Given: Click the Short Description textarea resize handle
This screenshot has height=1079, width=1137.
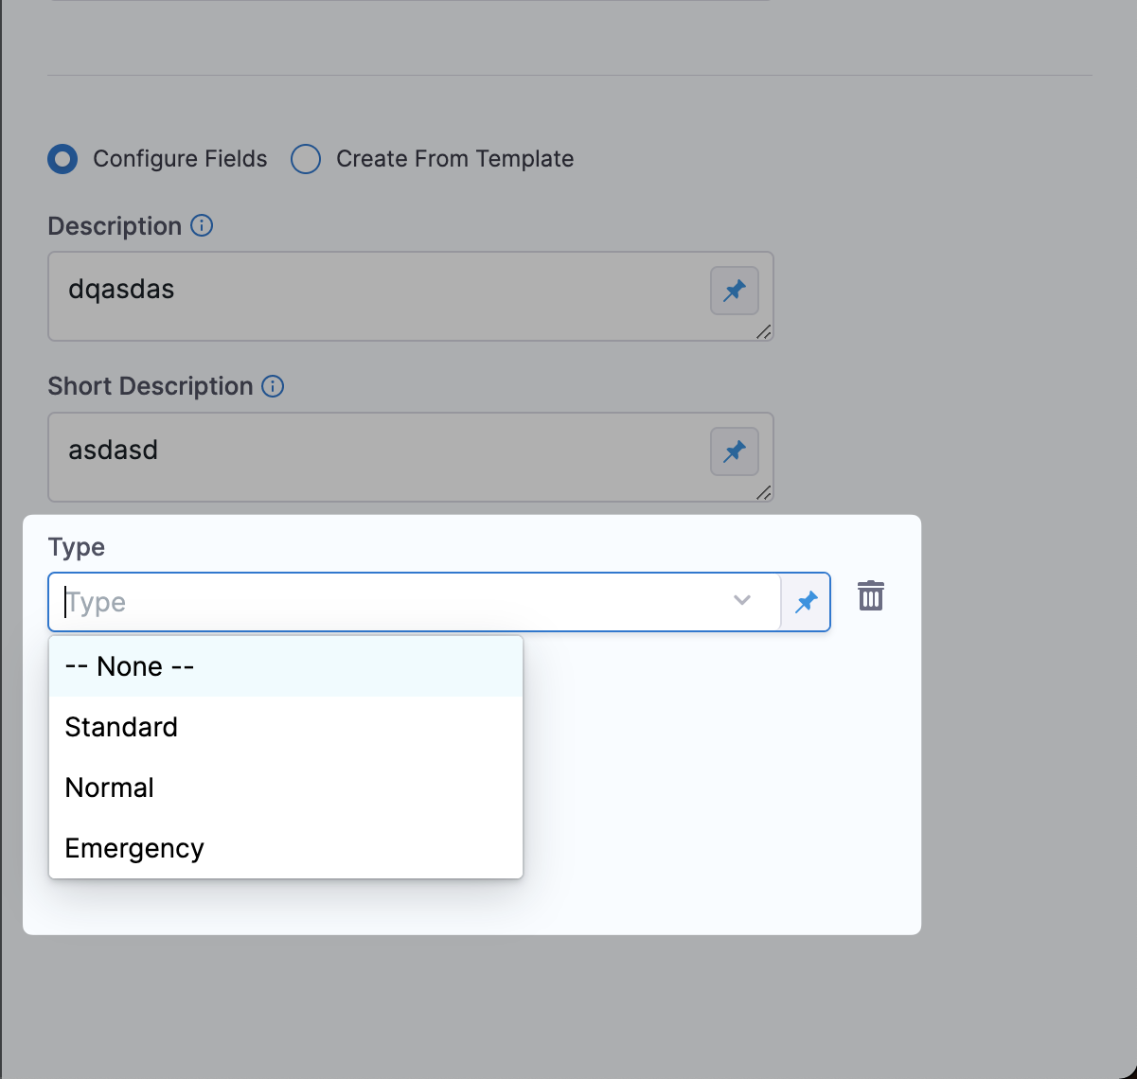Looking at the screenshot, I should (x=763, y=492).
